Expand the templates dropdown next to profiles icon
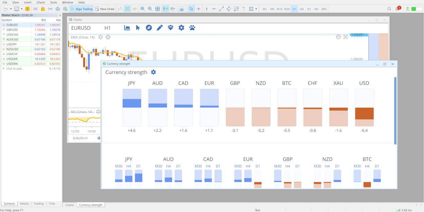The width and height of the screenshot is (424, 212). 21,9
